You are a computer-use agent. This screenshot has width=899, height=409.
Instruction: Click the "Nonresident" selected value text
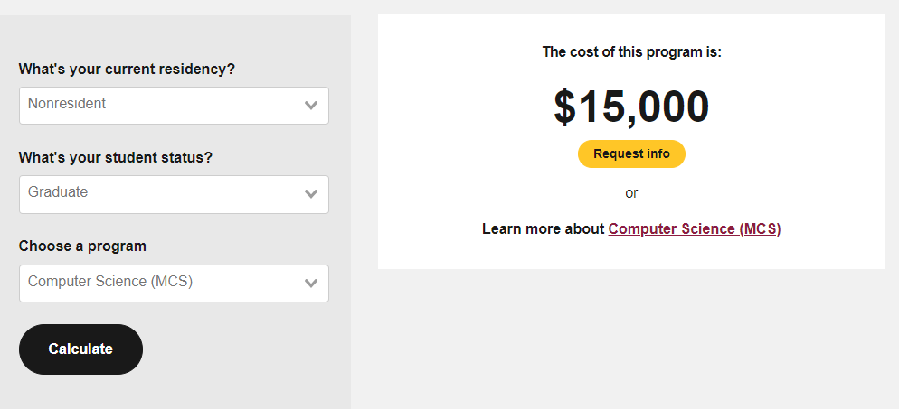[x=67, y=104]
